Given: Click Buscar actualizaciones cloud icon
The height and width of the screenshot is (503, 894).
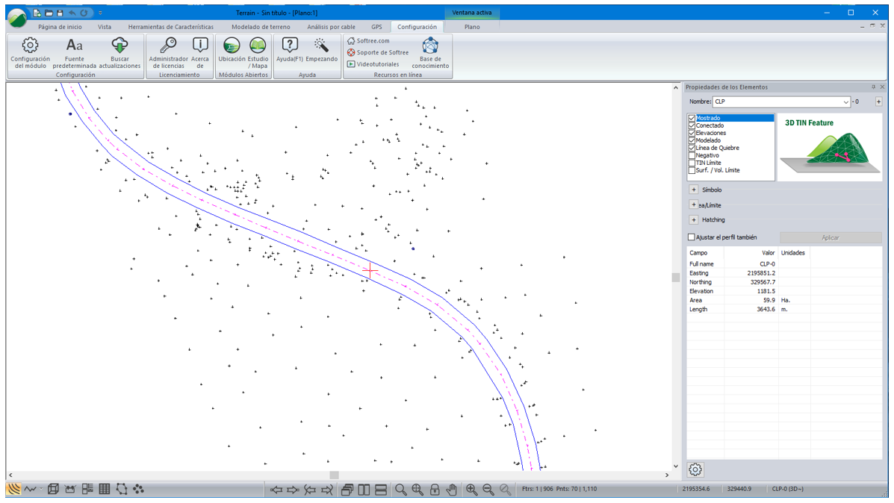Looking at the screenshot, I should [119, 46].
